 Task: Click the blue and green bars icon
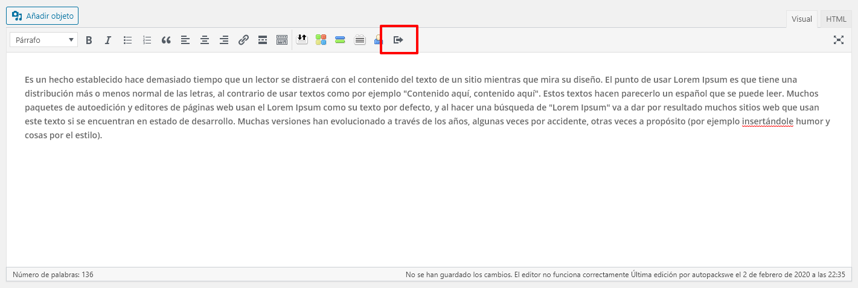[340, 40]
